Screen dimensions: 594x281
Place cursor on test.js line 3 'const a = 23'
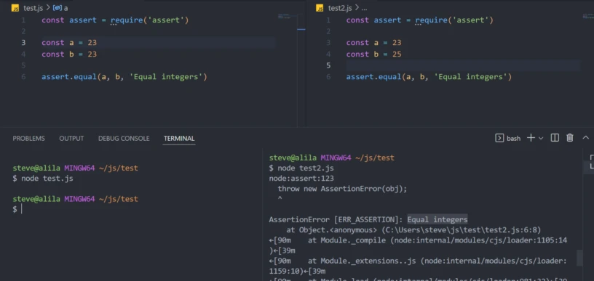tap(69, 43)
